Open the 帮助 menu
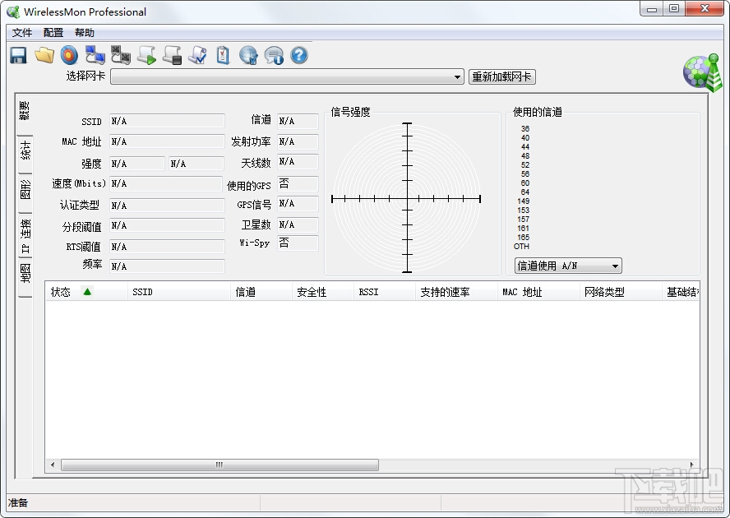 [x=85, y=33]
